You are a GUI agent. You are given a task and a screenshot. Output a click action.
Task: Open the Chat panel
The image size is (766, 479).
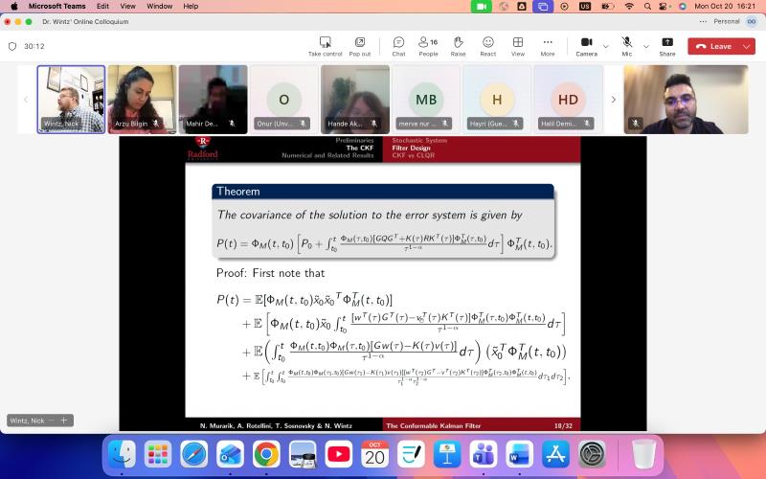tap(398, 45)
